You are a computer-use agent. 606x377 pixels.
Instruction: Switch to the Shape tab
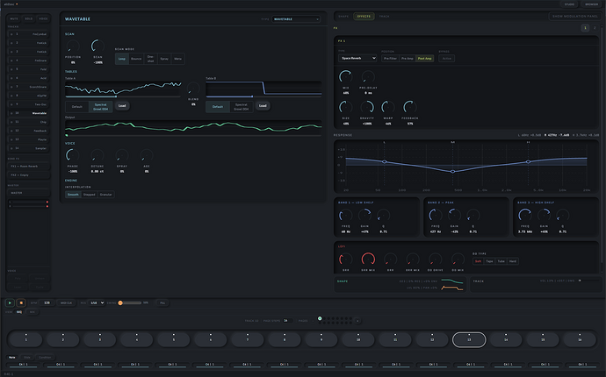[343, 17]
